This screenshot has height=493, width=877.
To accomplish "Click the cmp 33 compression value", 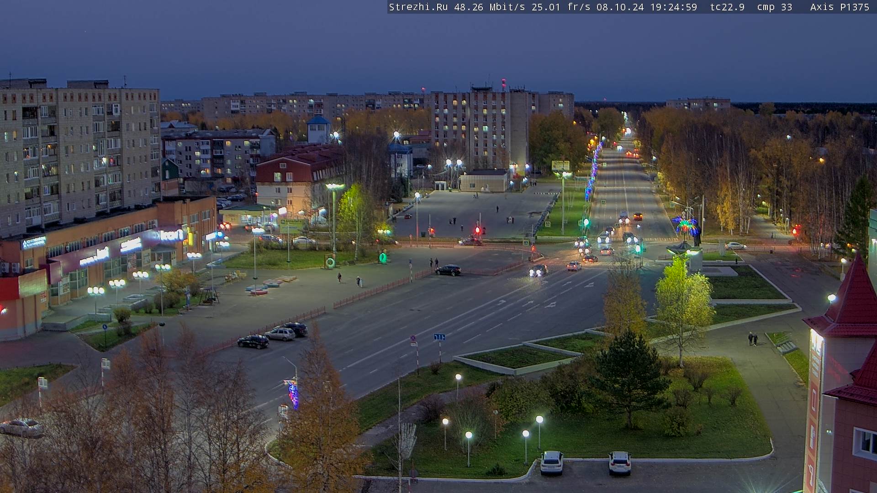I will click(x=774, y=7).
